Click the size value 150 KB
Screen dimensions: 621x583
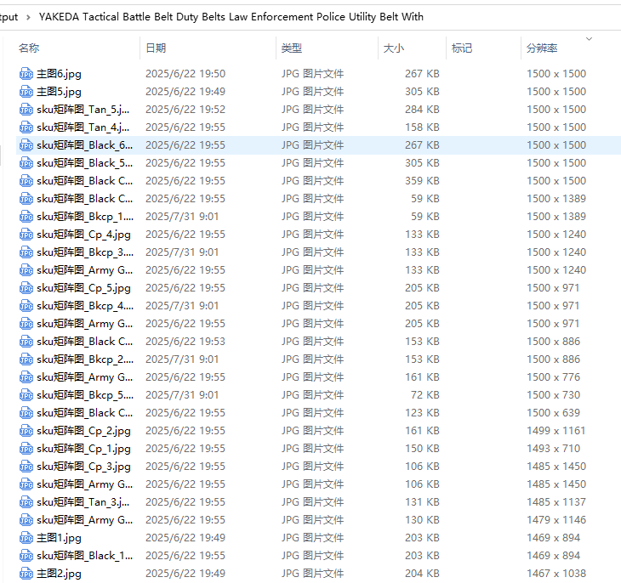tap(422, 449)
